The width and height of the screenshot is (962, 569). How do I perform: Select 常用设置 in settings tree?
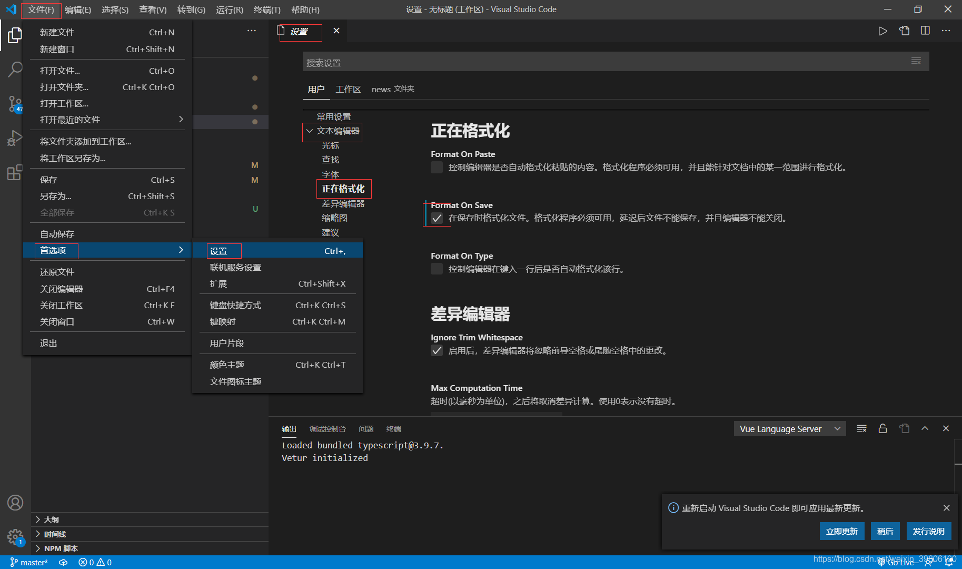pos(334,116)
